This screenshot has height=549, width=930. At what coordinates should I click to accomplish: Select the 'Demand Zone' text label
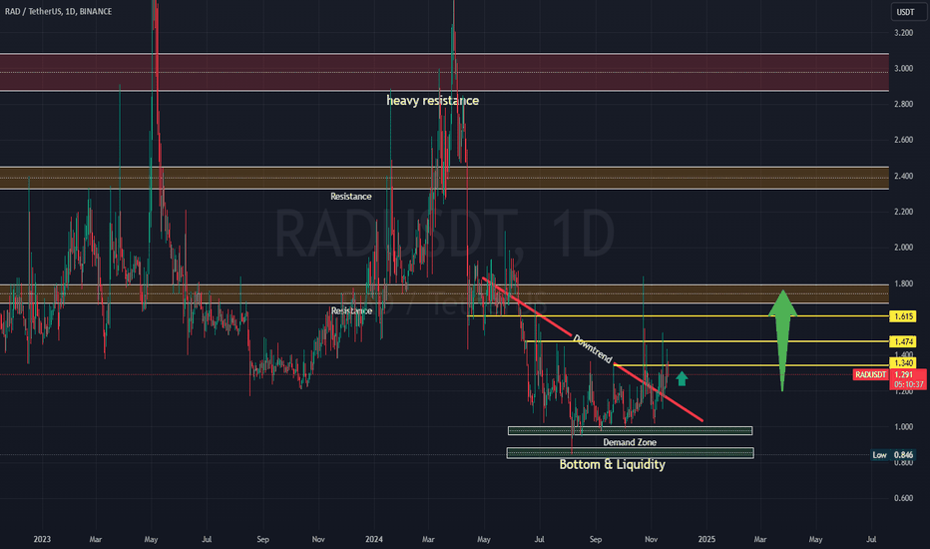[x=630, y=442]
